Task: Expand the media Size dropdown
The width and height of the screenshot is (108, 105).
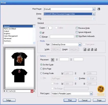Action: coord(80,44)
